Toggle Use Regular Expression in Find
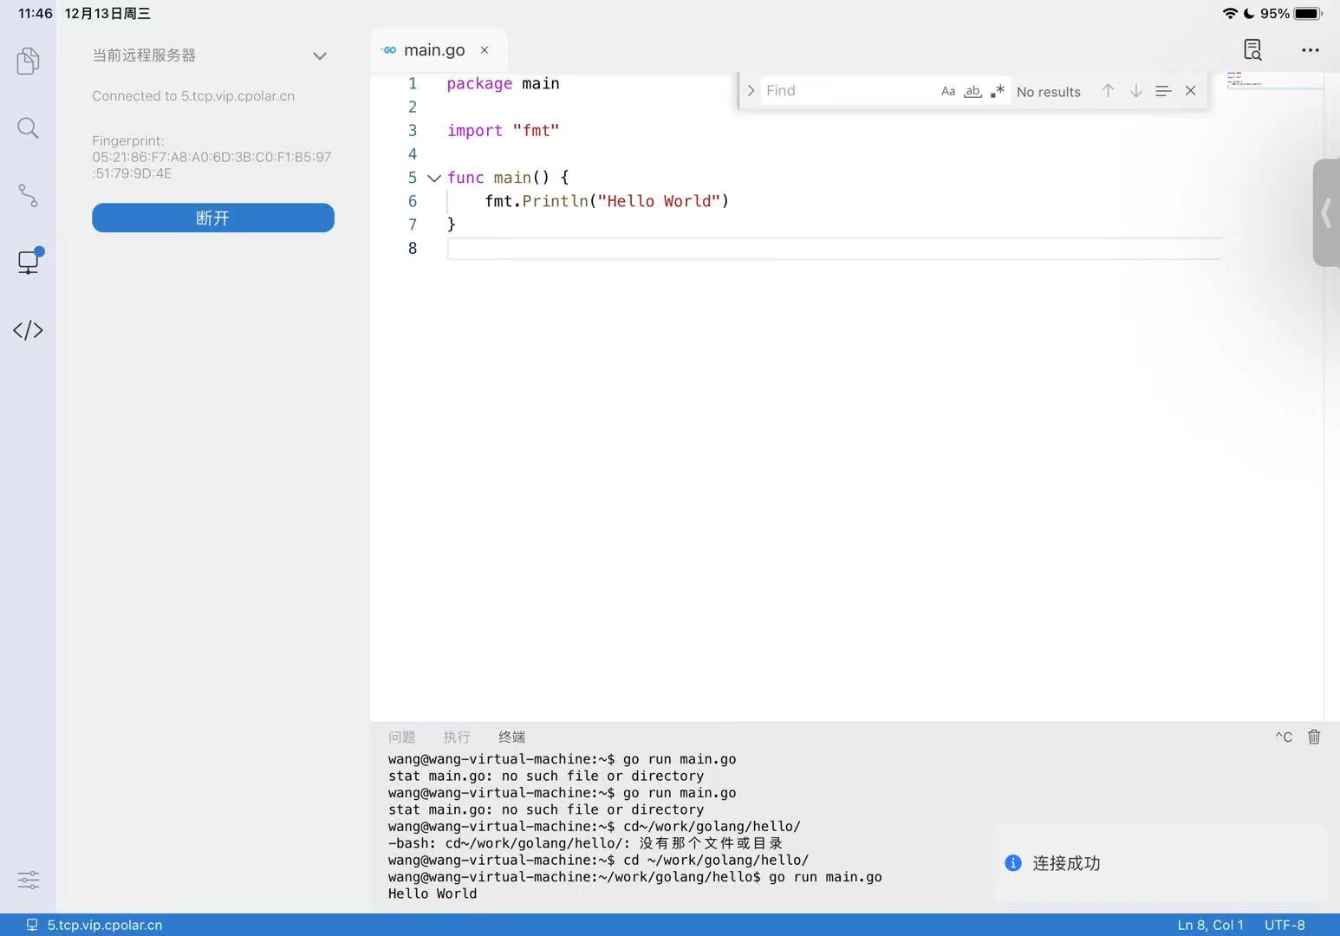Viewport: 1340px width, 936px height. tap(998, 91)
